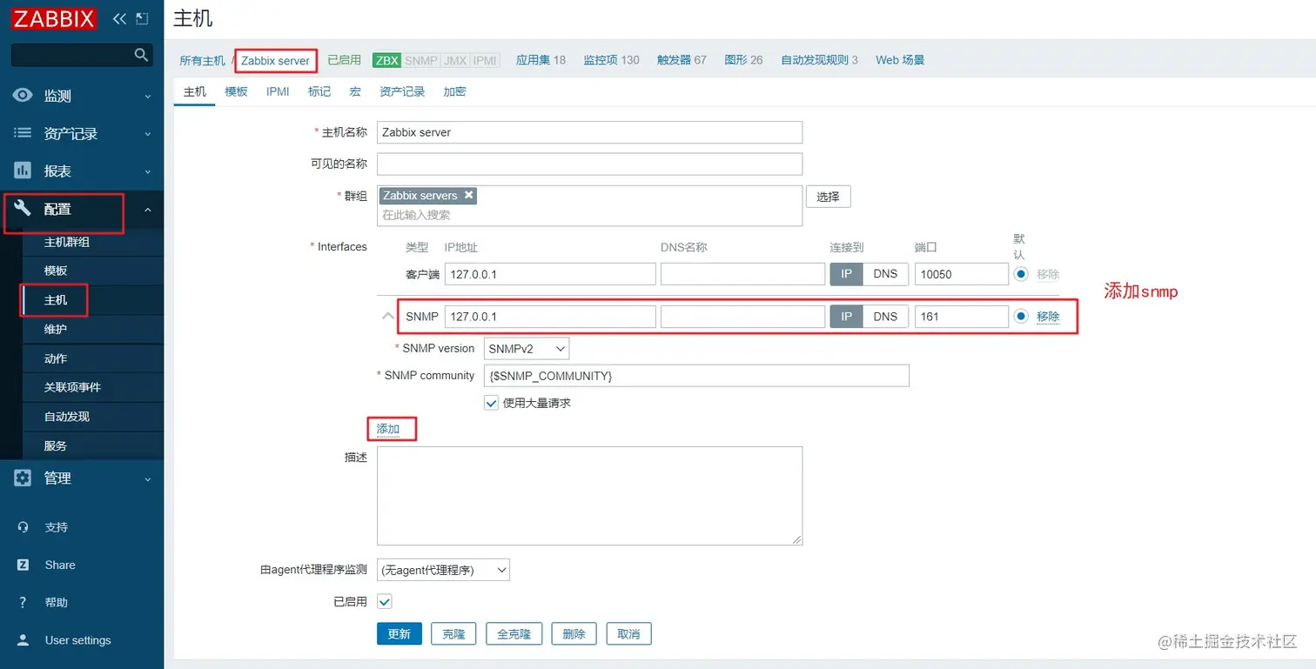1316x669 pixels.
Task: Click 移除 link on SNMP interface
Action: 1048,317
